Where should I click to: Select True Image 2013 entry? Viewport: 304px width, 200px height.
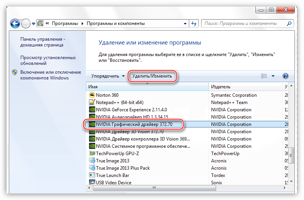tap(112, 161)
